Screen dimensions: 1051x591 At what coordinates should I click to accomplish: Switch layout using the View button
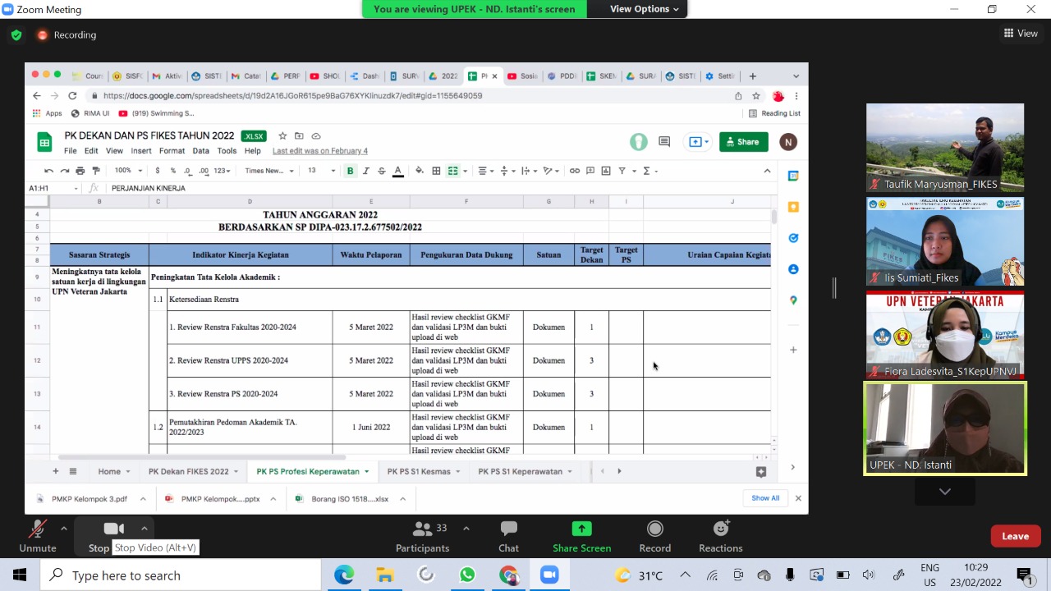click(1021, 34)
